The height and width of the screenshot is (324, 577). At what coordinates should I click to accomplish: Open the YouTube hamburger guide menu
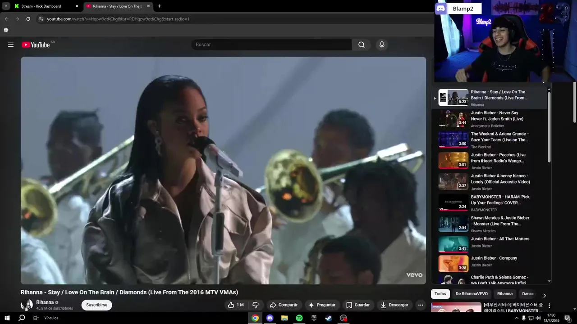pos(11,45)
